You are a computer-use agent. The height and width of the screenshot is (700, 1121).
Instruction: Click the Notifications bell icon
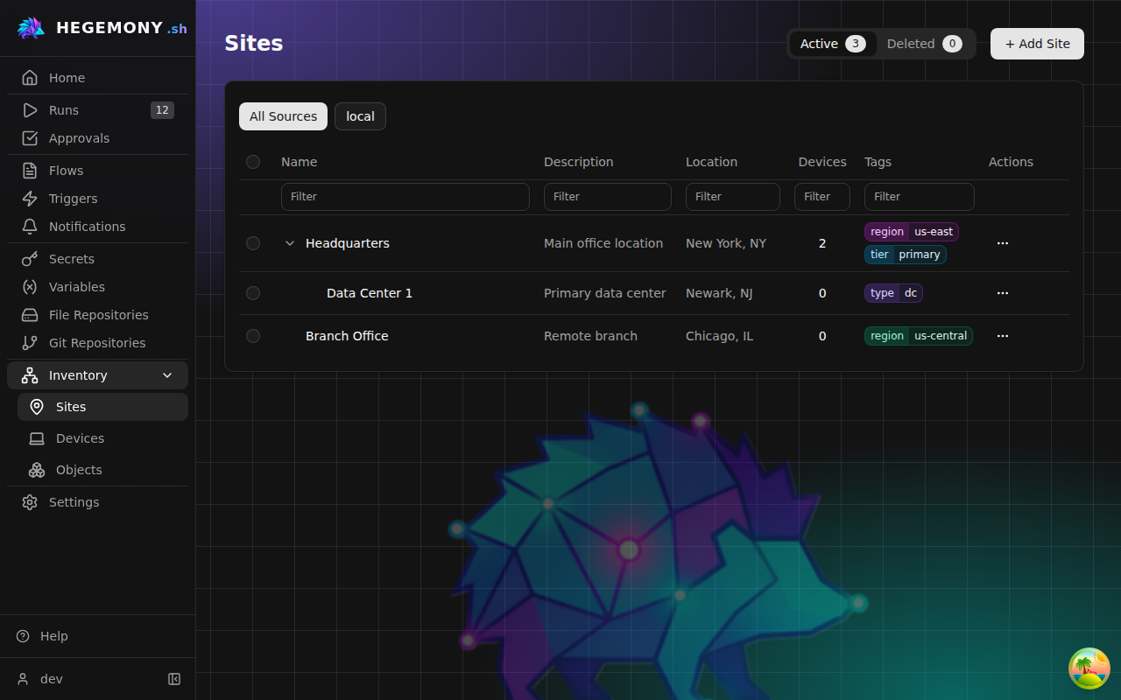tap(30, 227)
